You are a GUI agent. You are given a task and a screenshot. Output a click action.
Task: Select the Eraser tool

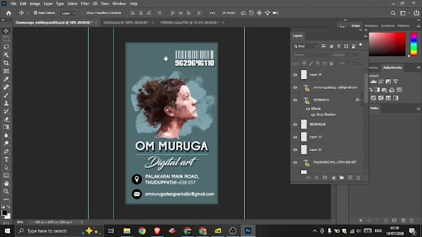pyautogui.click(x=6, y=119)
